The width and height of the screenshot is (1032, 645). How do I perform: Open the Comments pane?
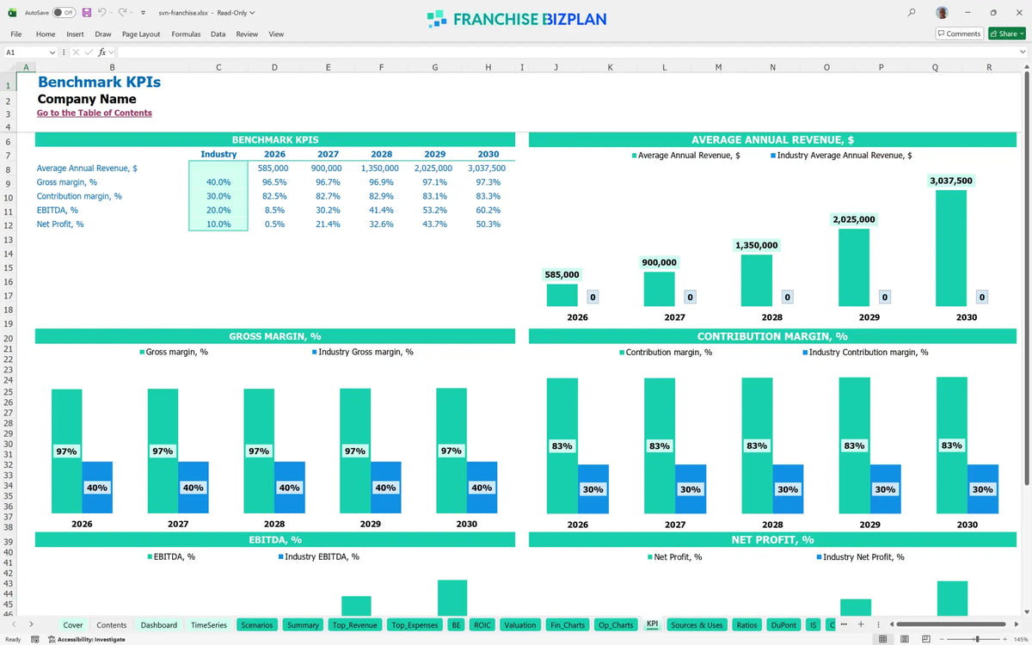[959, 34]
